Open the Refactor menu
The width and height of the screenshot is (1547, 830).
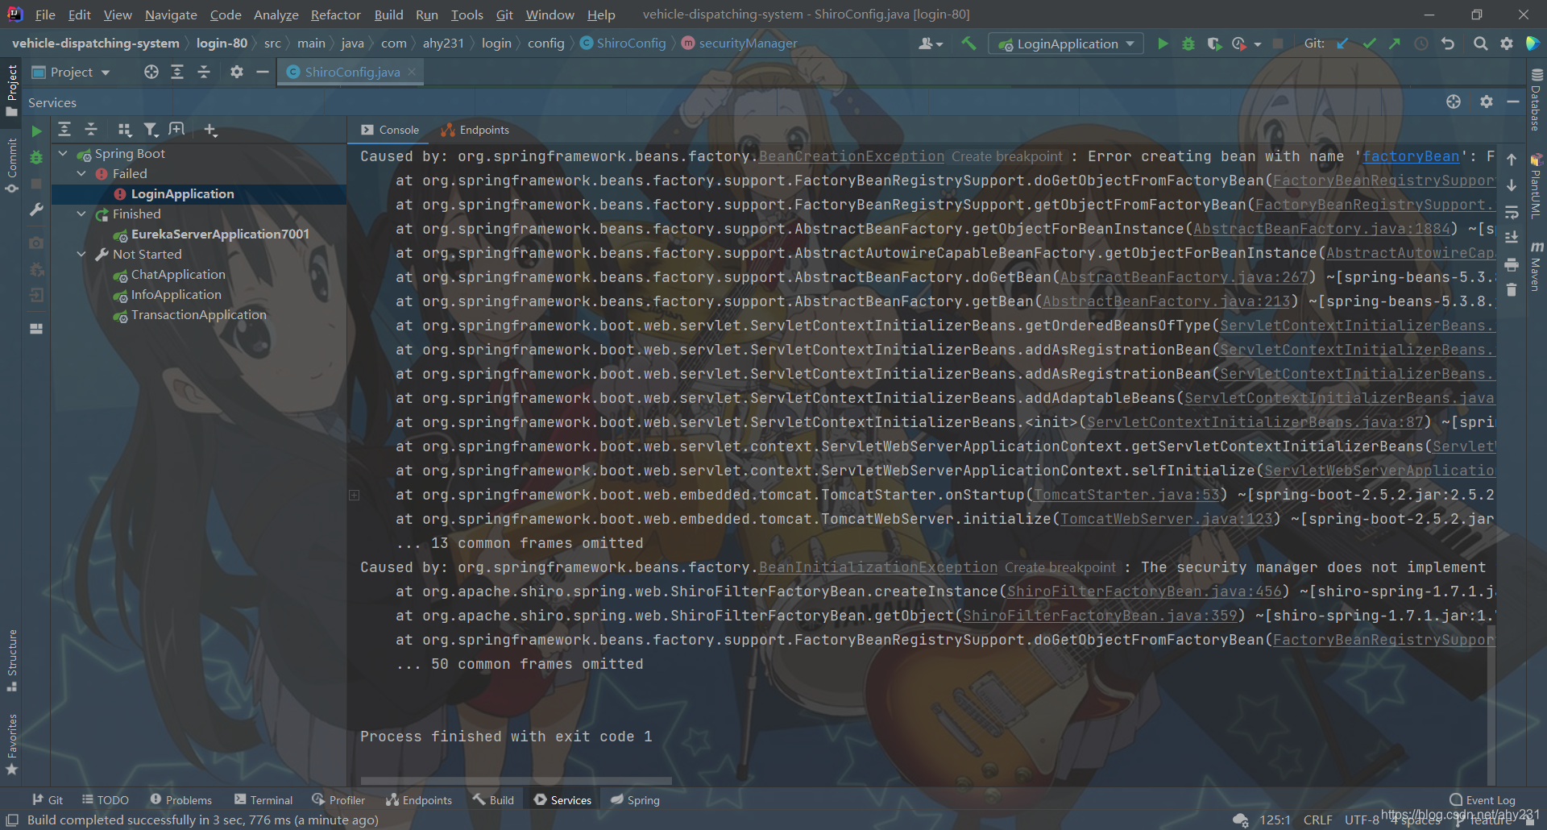coord(336,15)
